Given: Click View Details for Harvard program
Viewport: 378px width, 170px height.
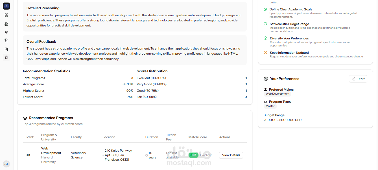Looking at the screenshot, I should (x=231, y=155).
